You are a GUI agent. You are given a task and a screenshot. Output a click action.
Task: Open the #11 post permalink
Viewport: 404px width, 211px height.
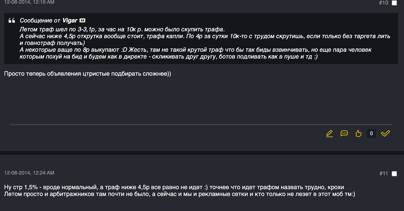383,174
